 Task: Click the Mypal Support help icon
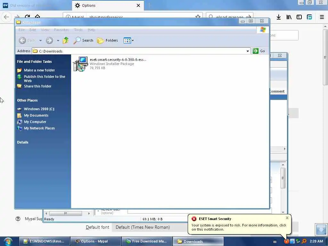click(18, 219)
